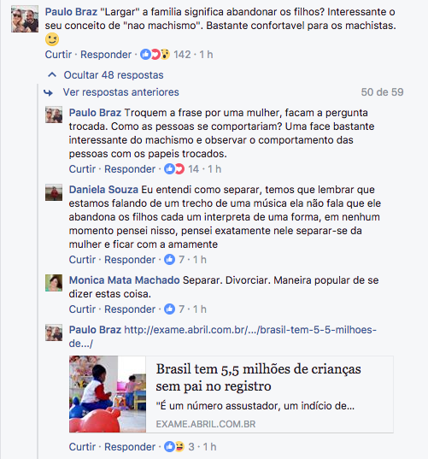Click Responder under the exame link comment
The image size is (428, 459).
[x=130, y=447]
